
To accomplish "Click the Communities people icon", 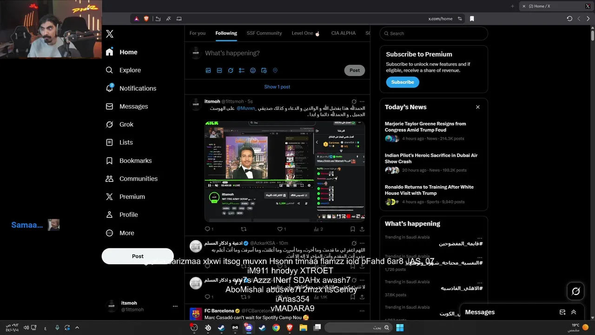I will tap(109, 179).
